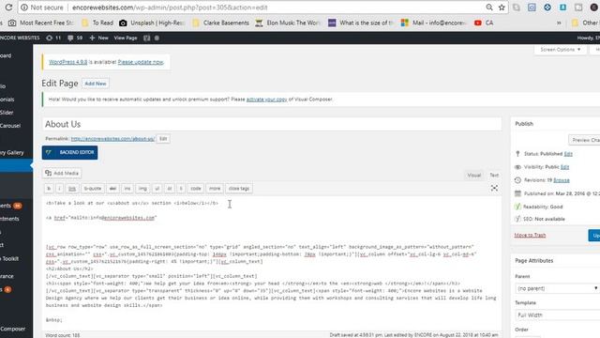Open the Most Recent Free bookmark
The width and height of the screenshot is (600, 338).
[41, 23]
